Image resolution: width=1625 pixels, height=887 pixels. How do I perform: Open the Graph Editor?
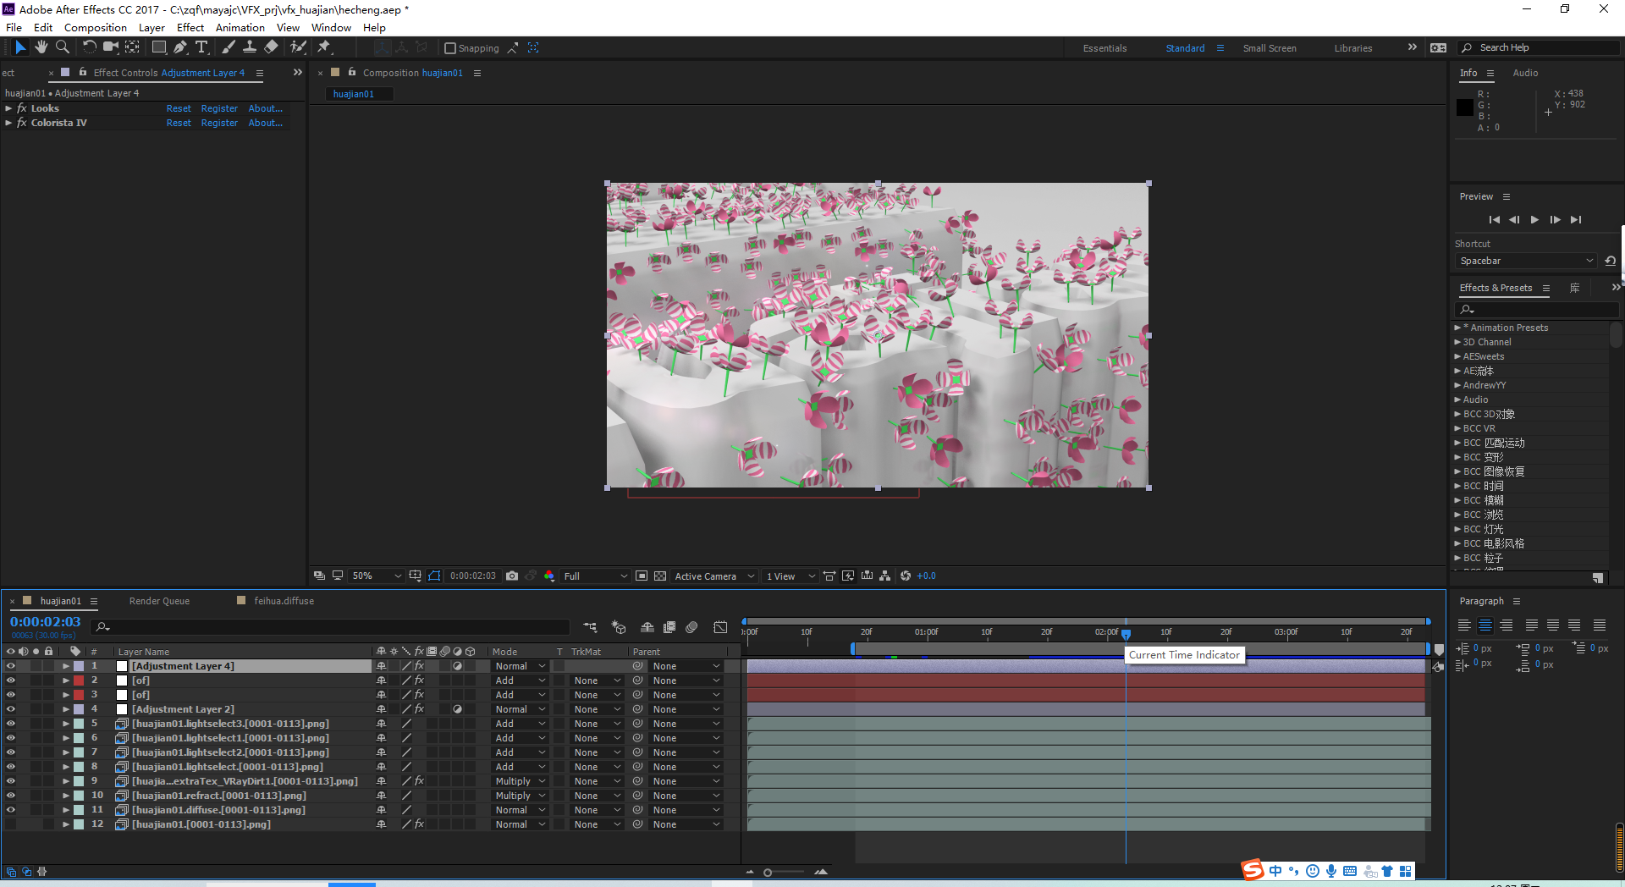pos(720,627)
